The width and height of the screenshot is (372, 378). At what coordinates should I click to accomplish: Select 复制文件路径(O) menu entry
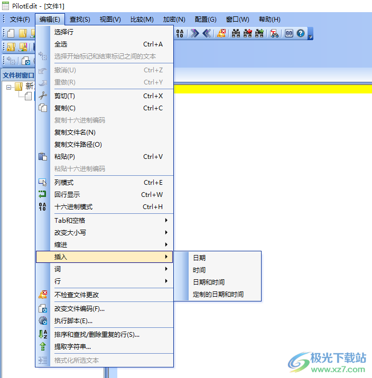click(105, 145)
